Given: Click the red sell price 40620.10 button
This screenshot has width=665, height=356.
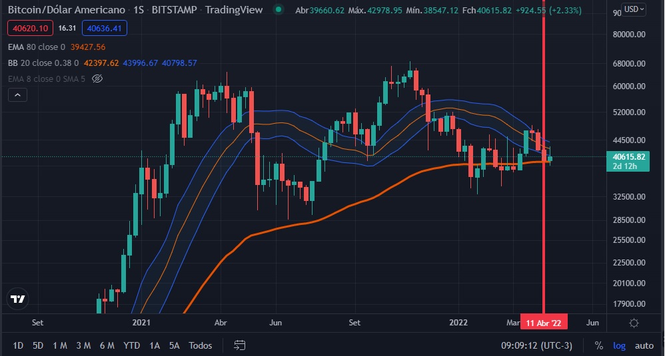Looking at the screenshot, I should (30, 28).
